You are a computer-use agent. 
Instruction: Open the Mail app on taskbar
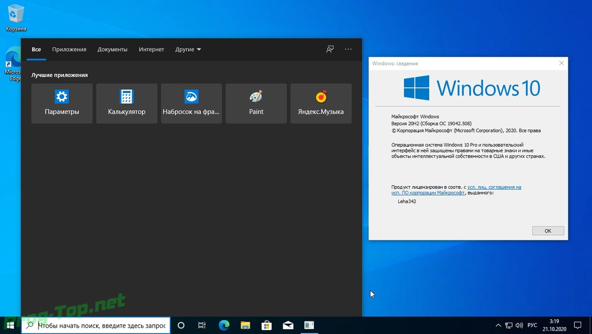point(288,325)
